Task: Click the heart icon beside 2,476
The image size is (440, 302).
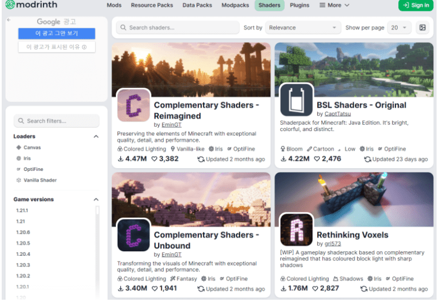Action: pos(317,159)
